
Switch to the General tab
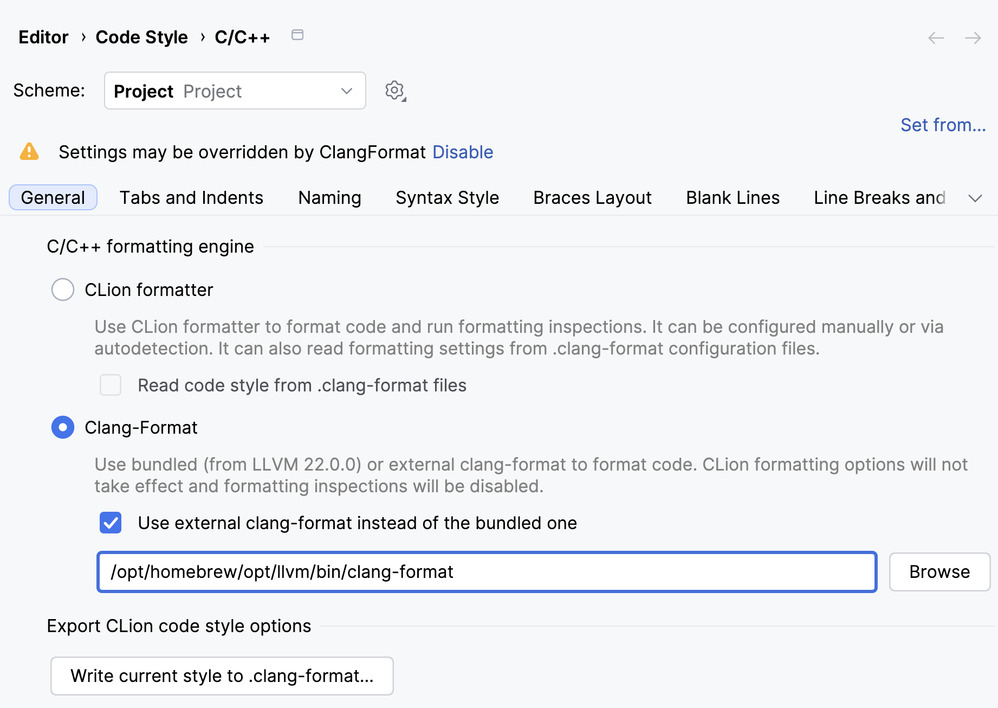[x=53, y=197]
